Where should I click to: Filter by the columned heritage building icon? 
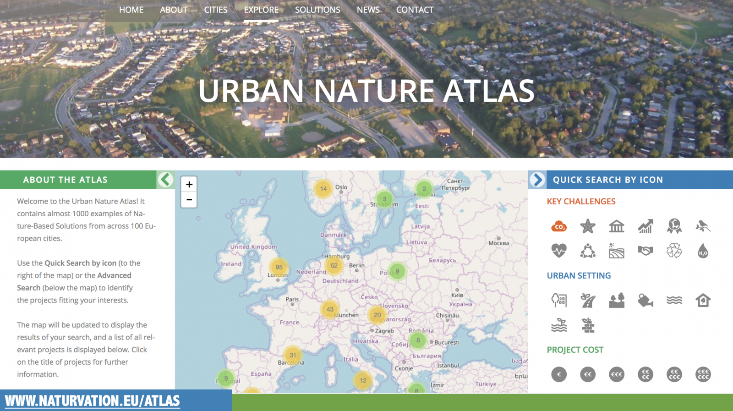click(x=617, y=226)
